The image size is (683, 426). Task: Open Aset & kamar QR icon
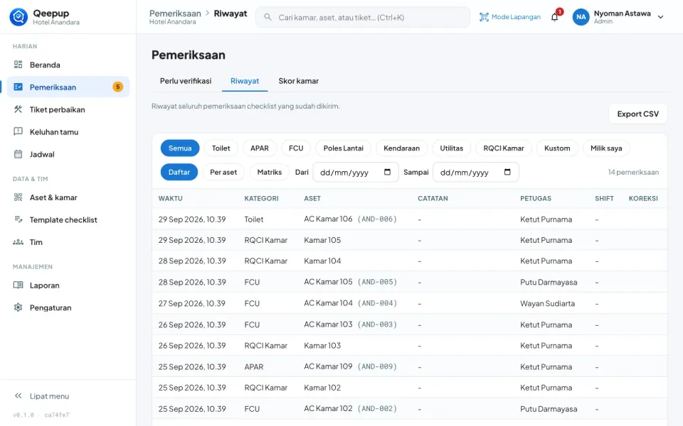[x=18, y=197]
